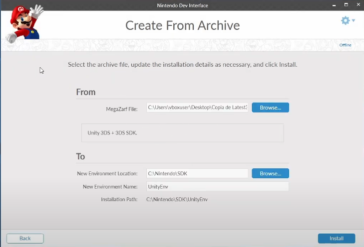Edit the New Environment Name field
This screenshot has width=364, height=247.
(217, 186)
